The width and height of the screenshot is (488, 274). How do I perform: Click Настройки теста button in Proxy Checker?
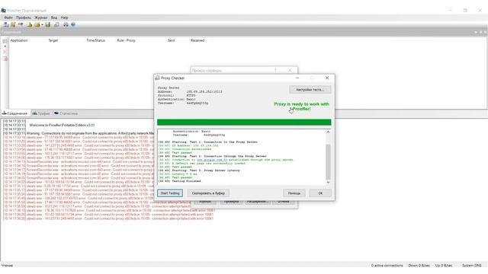(310, 90)
